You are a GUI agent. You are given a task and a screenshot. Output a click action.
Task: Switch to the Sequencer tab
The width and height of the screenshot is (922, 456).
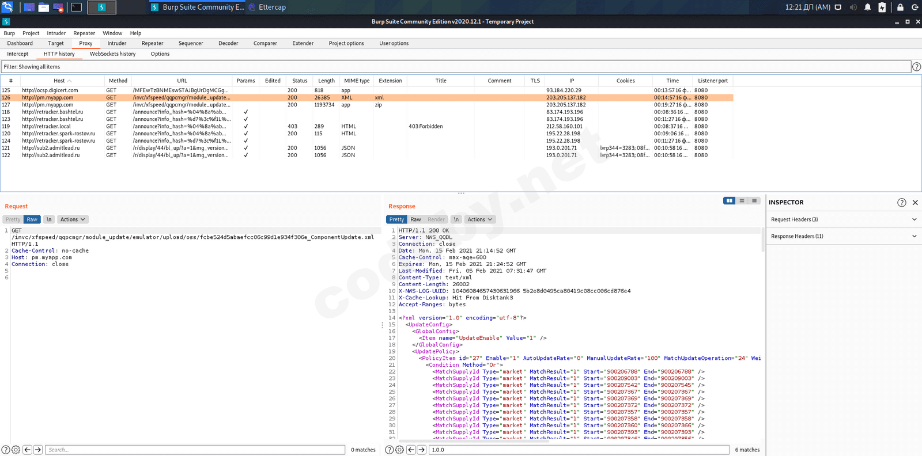point(191,43)
